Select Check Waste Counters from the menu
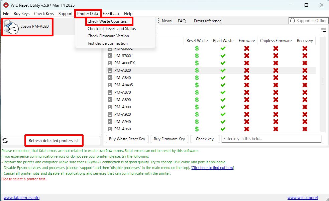329x201 pixels. coord(107,21)
